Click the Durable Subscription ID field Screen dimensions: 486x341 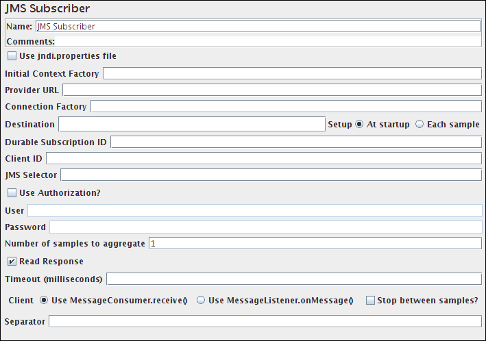click(x=295, y=142)
